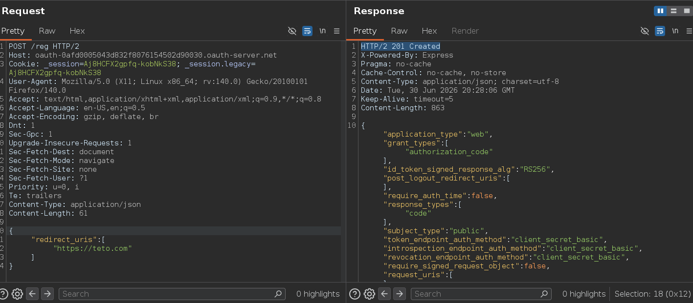Viewport: 693px width, 303px height.
Task: Click 'Sec-Fetch-Mode: navigate' header
Action: coord(62,161)
